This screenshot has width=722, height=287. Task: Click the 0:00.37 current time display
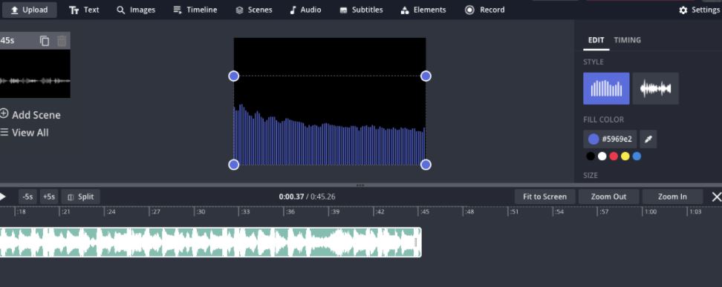[x=291, y=197]
